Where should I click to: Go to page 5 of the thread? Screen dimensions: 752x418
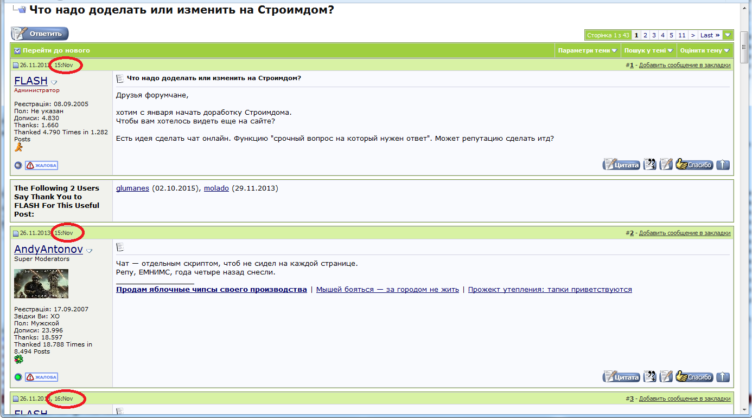point(671,35)
